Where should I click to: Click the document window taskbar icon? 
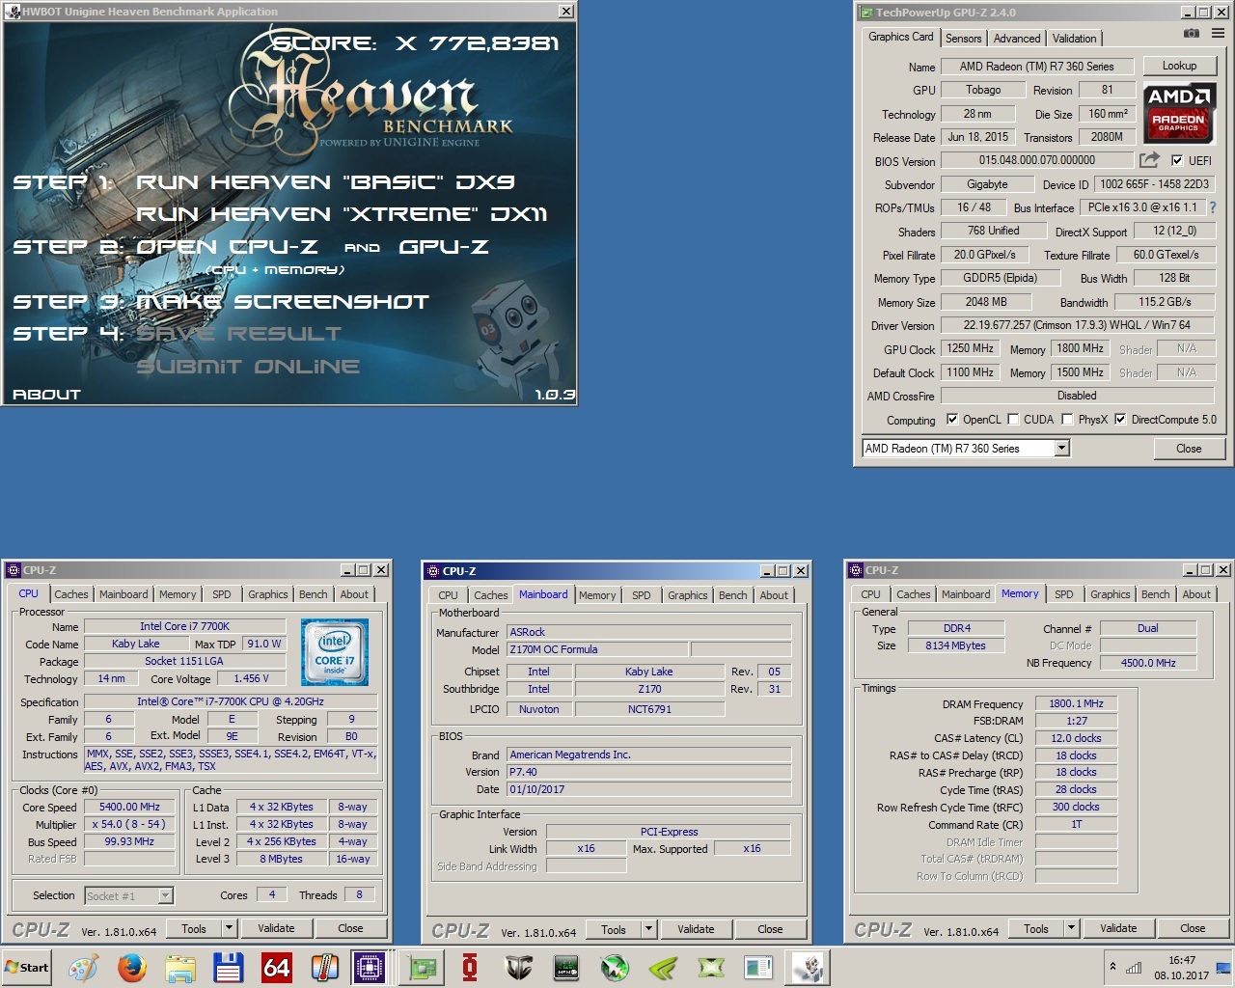tap(759, 967)
